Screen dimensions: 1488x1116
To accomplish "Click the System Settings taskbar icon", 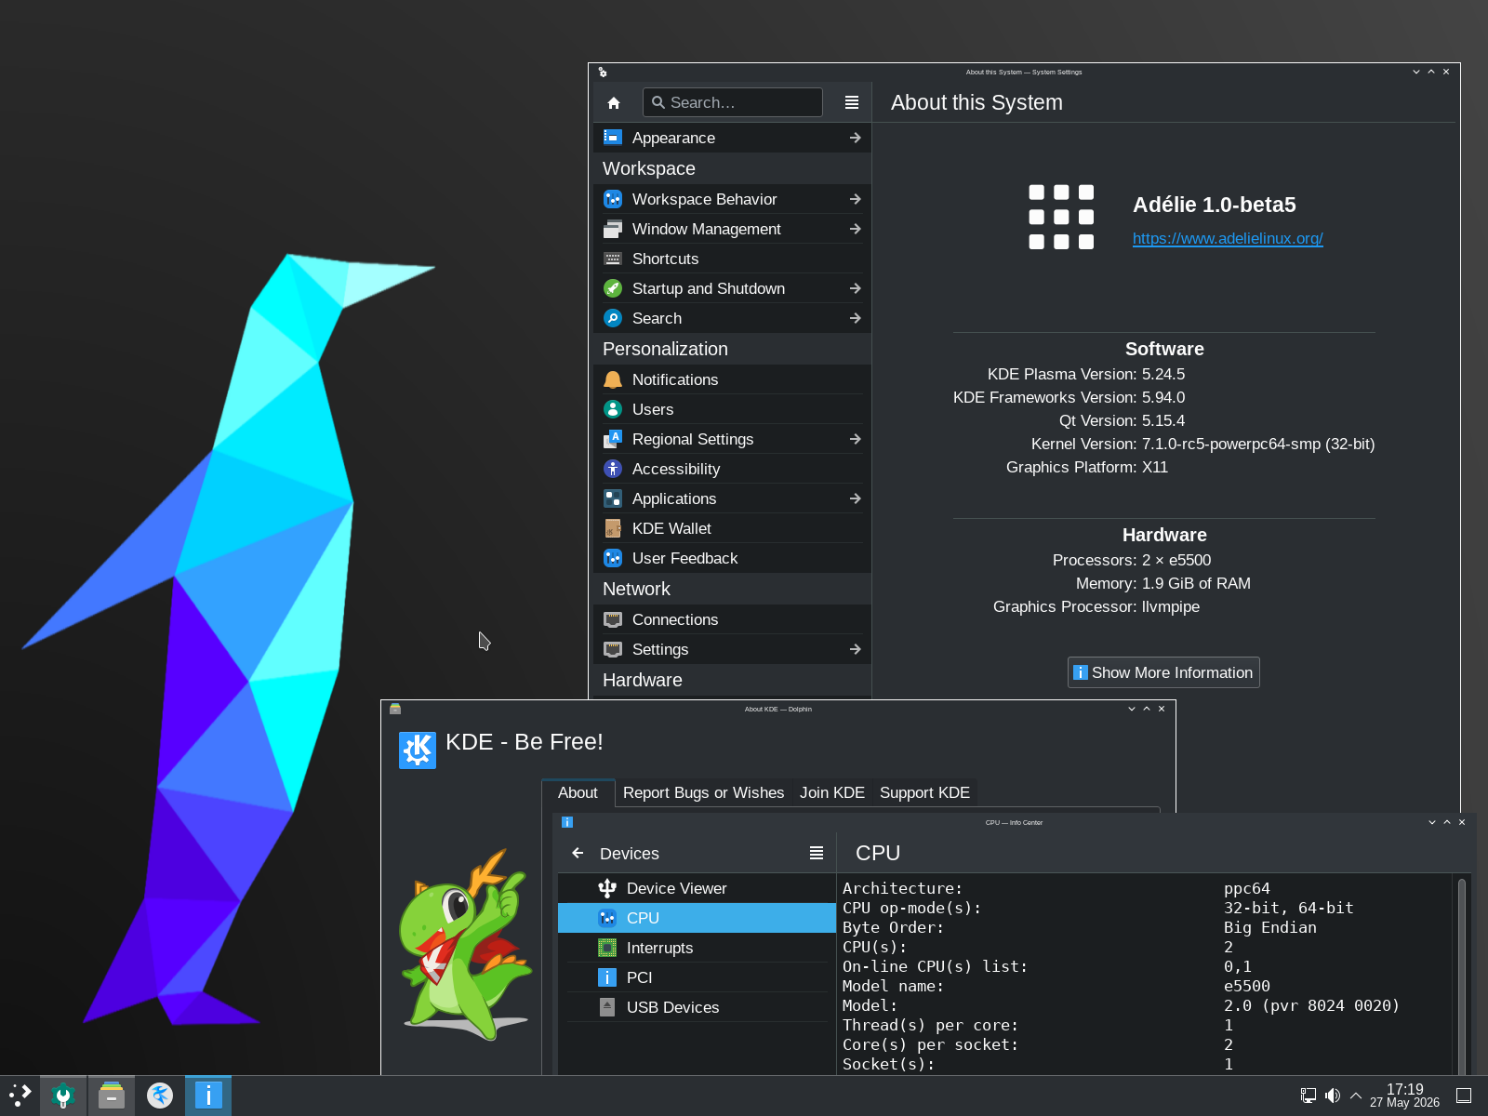I will [x=63, y=1096].
